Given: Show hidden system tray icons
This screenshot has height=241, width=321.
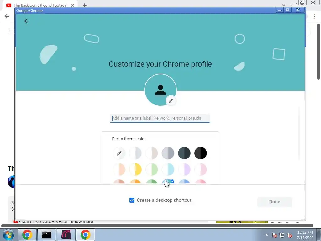Looking at the screenshot, I should (266, 235).
